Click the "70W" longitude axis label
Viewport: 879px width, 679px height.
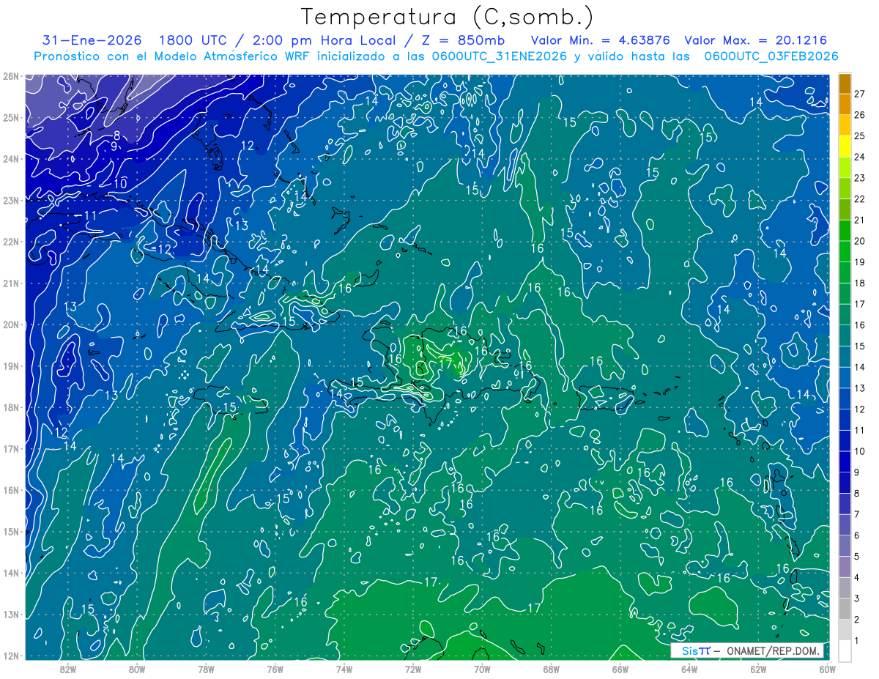coord(482,668)
